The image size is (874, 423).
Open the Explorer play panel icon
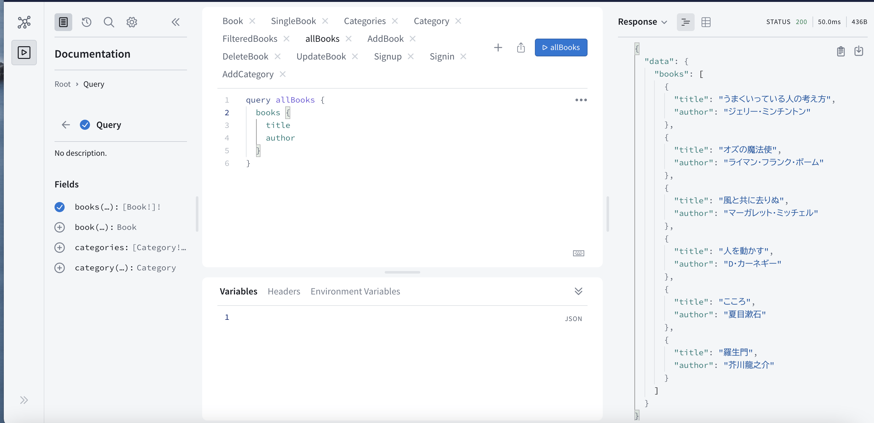coord(24,53)
